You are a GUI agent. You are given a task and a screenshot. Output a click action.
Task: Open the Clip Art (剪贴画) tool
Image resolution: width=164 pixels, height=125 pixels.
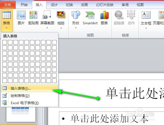click(33, 15)
